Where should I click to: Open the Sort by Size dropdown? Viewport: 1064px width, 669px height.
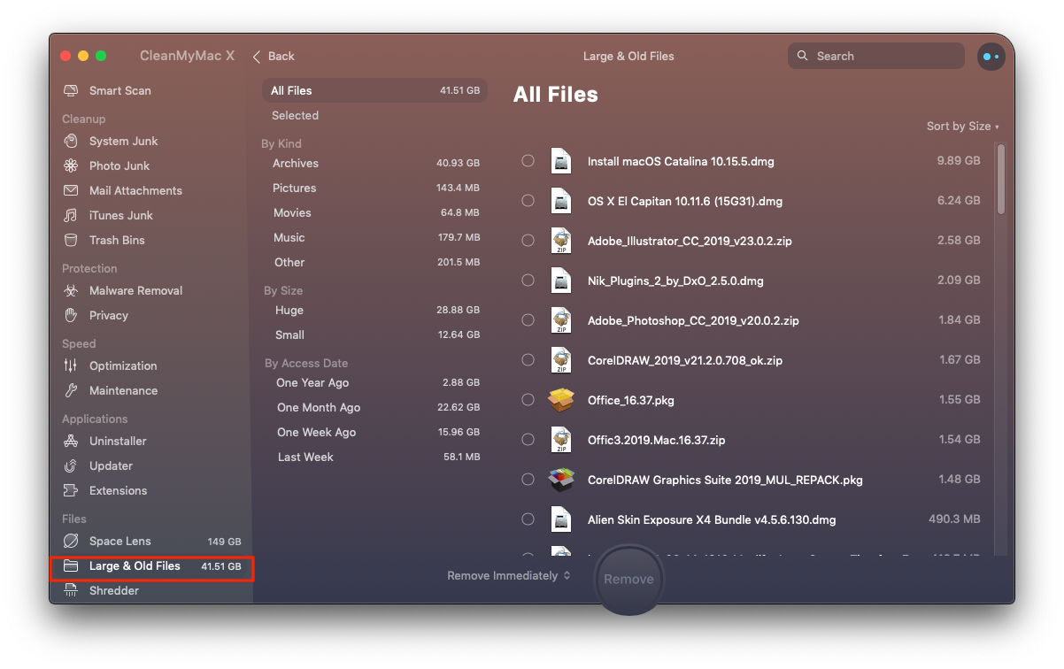tap(962, 127)
